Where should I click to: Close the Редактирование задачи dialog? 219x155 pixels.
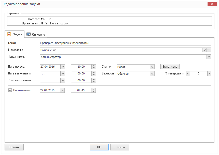[212, 4]
